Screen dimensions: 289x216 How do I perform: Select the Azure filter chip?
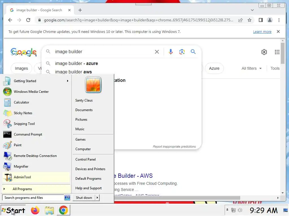[x=214, y=68]
